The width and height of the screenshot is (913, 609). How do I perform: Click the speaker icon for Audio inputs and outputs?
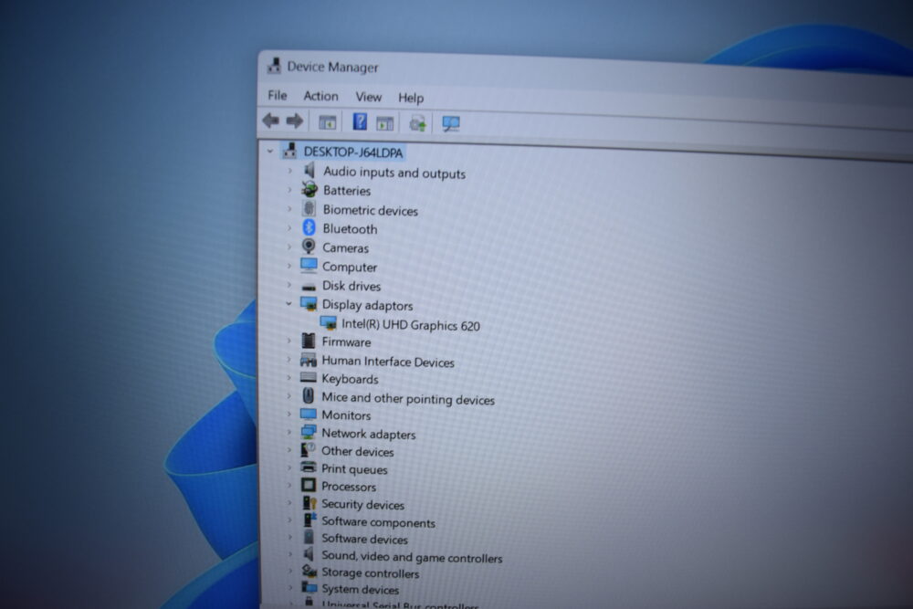[x=310, y=170]
